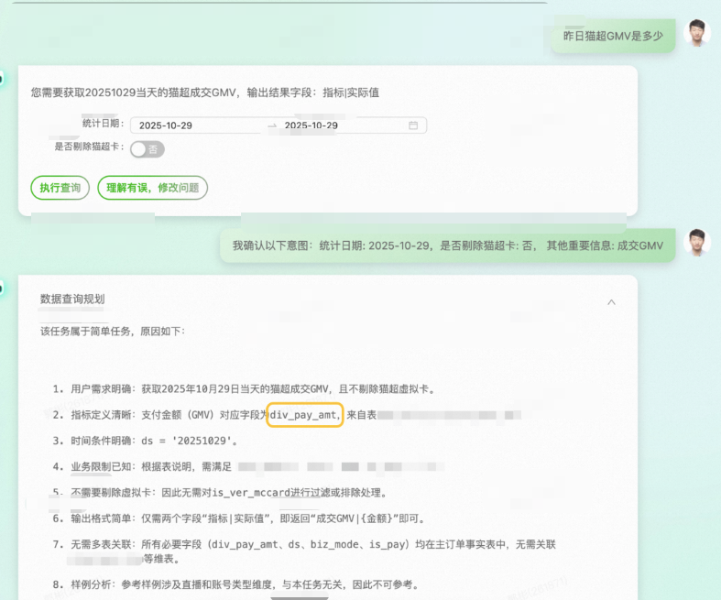The height and width of the screenshot is (600, 721).
Task: Click the 执行查询 button
Action: tap(60, 188)
